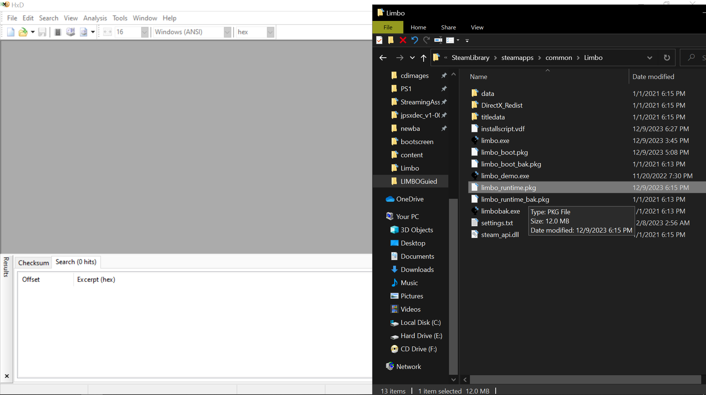
Task: Select CD Drive (F:) in navigation pane
Action: tap(418, 349)
